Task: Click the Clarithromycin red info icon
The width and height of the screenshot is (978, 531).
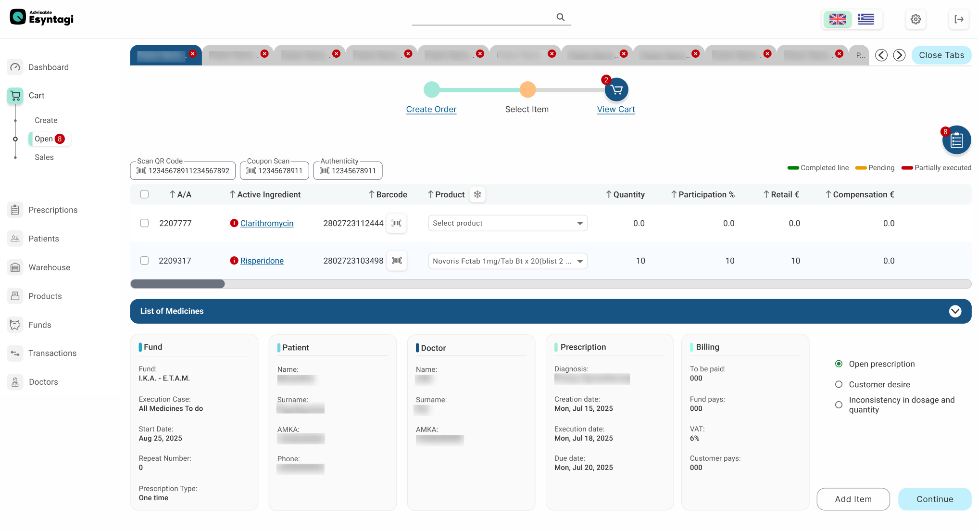Action: tap(234, 223)
